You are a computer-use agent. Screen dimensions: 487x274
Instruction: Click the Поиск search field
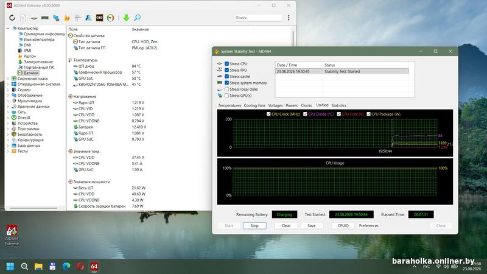click(258, 18)
